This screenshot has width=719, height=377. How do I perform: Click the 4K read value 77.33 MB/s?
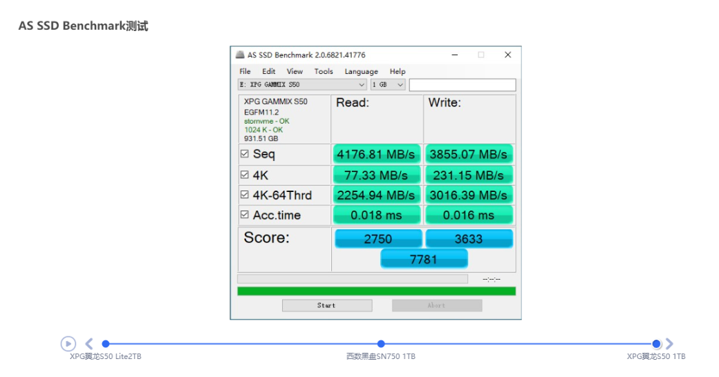pos(376,175)
